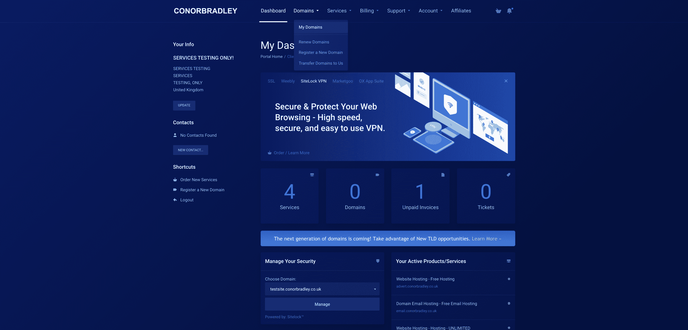Click the server icon in Active Products/Services header
The height and width of the screenshot is (330, 688).
point(508,261)
